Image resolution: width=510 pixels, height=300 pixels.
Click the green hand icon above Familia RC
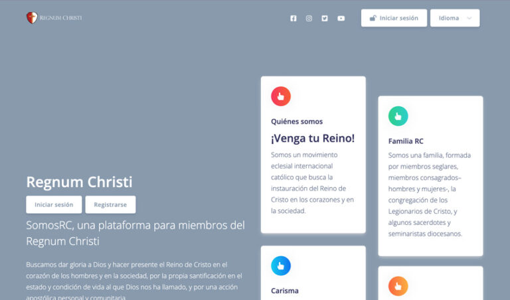click(x=398, y=116)
